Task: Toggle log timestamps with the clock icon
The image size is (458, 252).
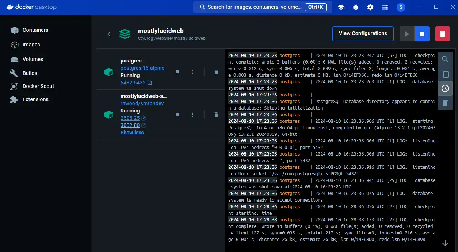Action: (x=445, y=88)
